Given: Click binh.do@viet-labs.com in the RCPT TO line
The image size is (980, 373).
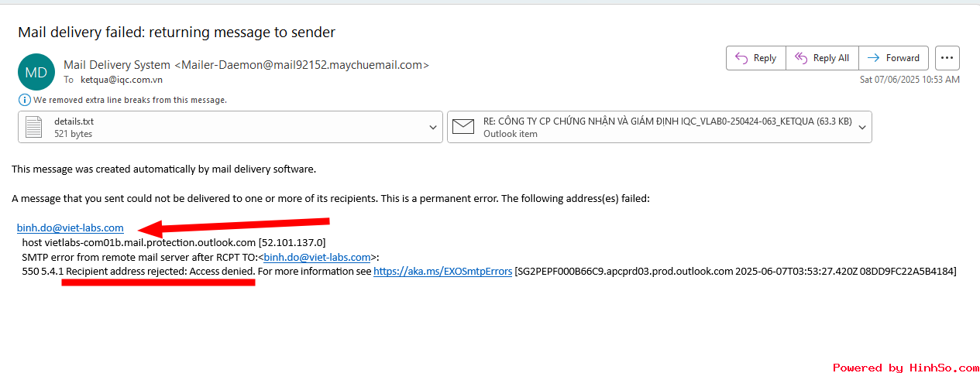Looking at the screenshot, I should [x=317, y=257].
